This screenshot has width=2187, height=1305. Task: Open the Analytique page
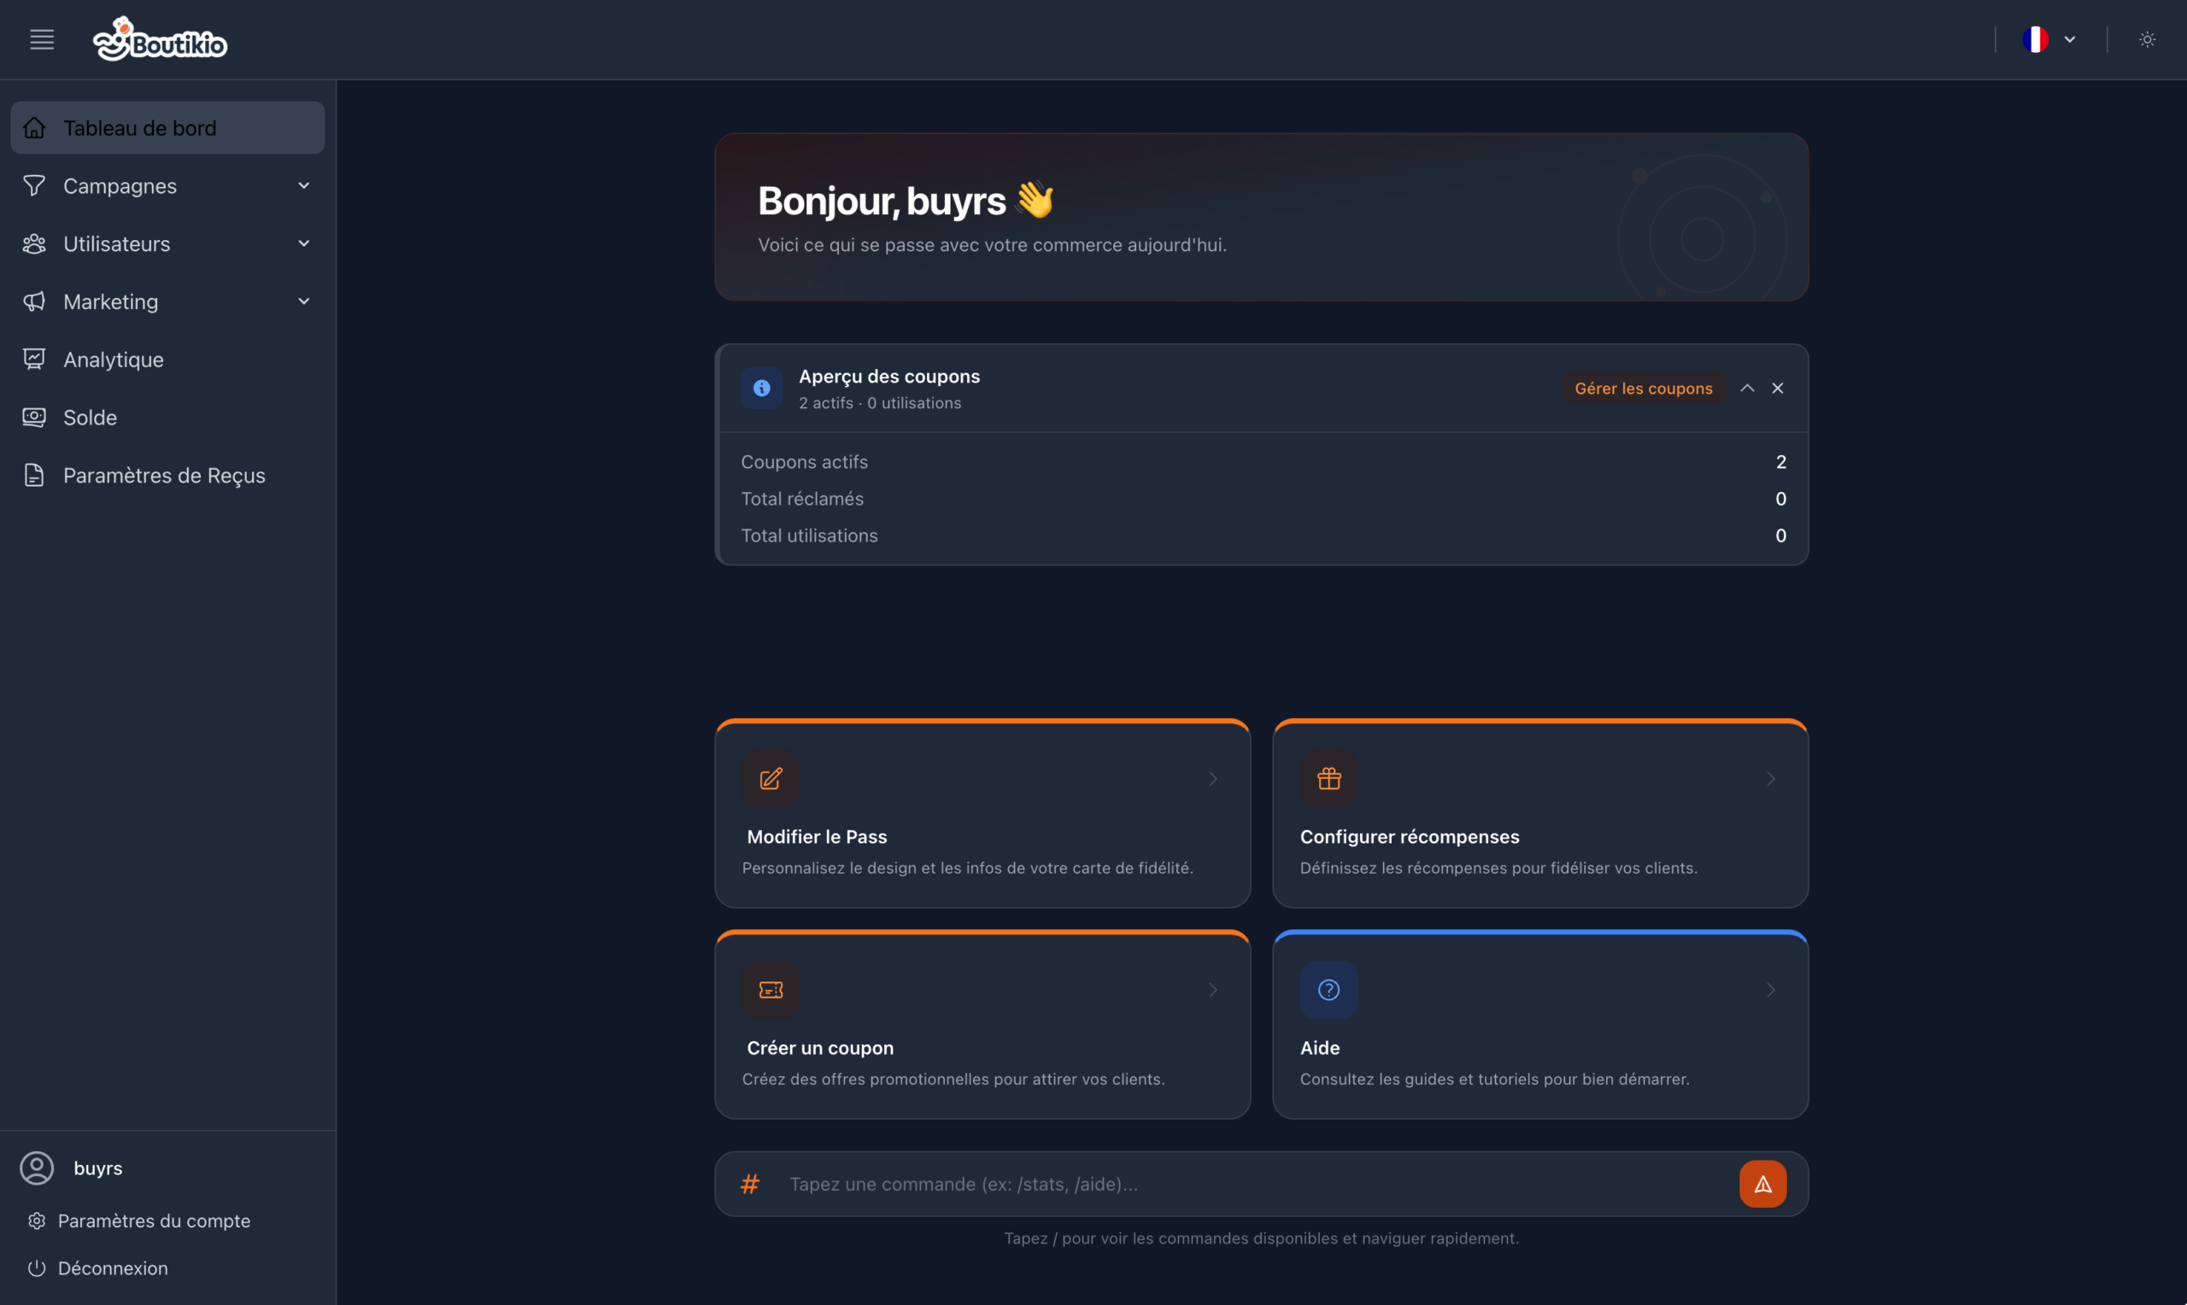114,360
